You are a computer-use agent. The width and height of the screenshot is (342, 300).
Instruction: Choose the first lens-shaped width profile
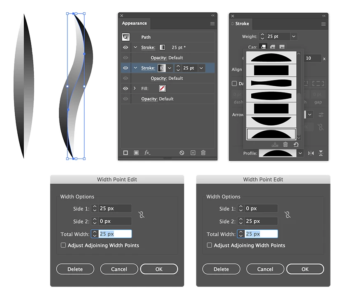coord(271,58)
